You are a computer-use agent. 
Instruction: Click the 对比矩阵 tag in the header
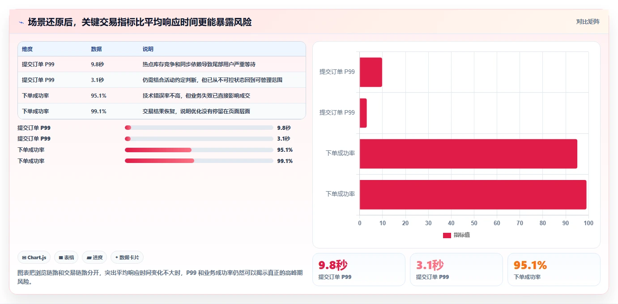(x=588, y=21)
